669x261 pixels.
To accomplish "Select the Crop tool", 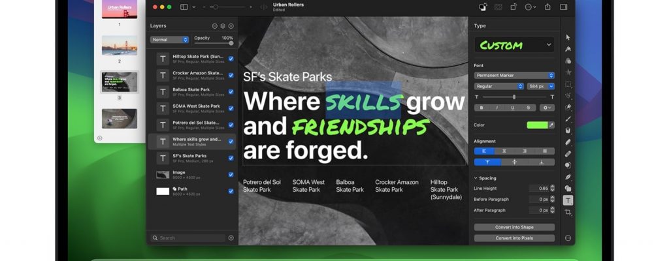I will coord(568,212).
